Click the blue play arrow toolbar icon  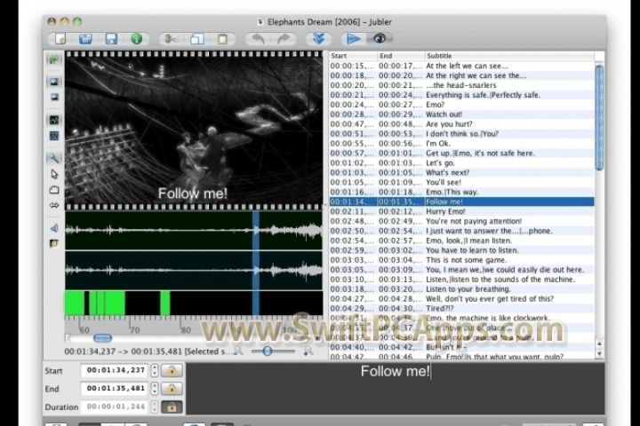click(354, 39)
